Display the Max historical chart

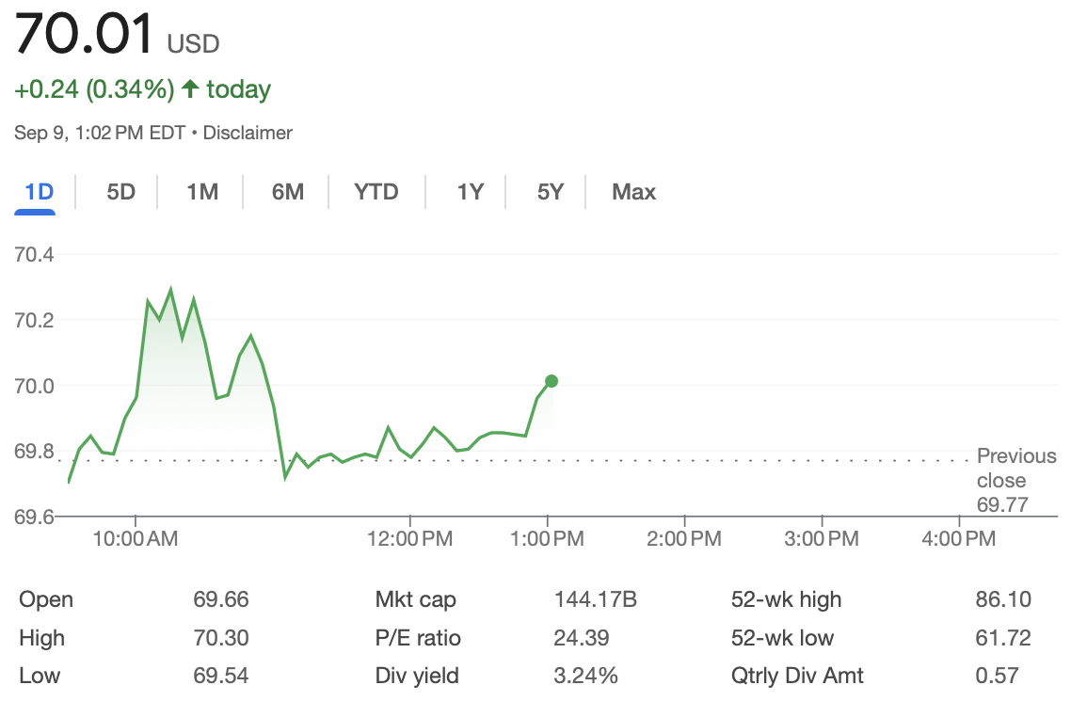pos(632,192)
